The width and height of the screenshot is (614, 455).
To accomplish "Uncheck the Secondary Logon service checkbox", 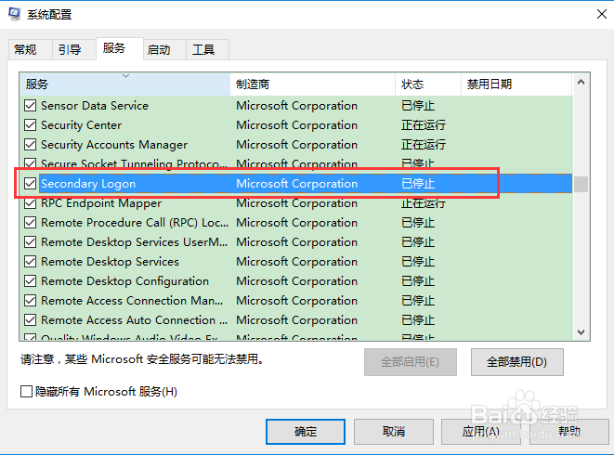I will coord(31,184).
